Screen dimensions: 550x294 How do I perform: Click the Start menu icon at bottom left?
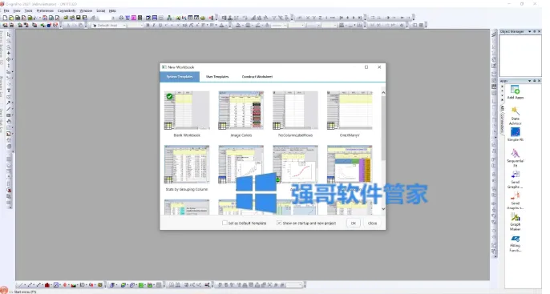point(3,291)
